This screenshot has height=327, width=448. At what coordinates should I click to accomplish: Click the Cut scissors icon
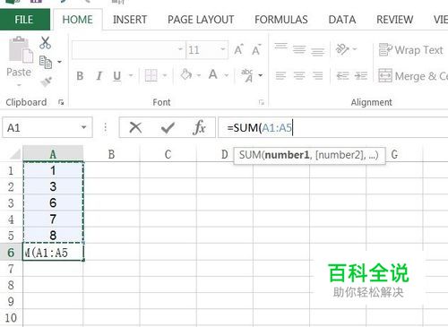pos(45,43)
